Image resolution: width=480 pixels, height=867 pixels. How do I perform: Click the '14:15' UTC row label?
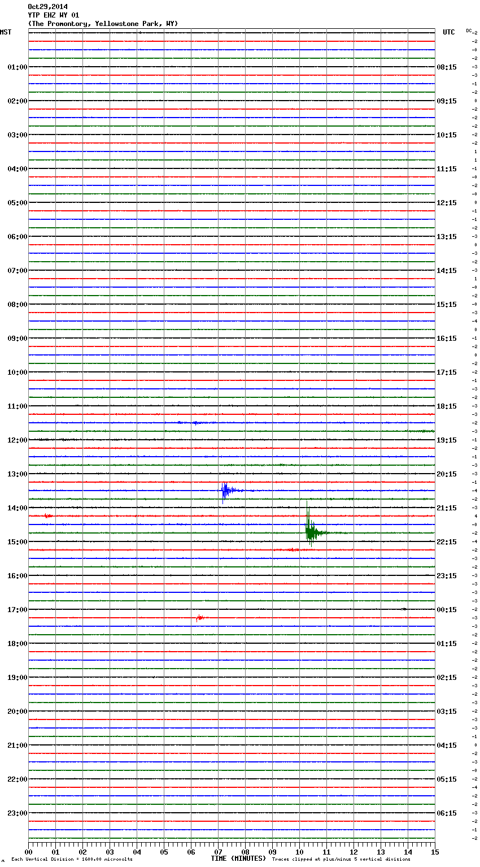click(447, 271)
